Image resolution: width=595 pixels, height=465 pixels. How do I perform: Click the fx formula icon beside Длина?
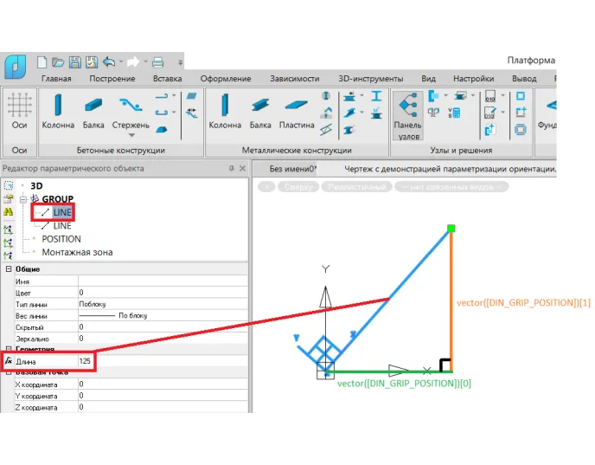[x=9, y=361]
